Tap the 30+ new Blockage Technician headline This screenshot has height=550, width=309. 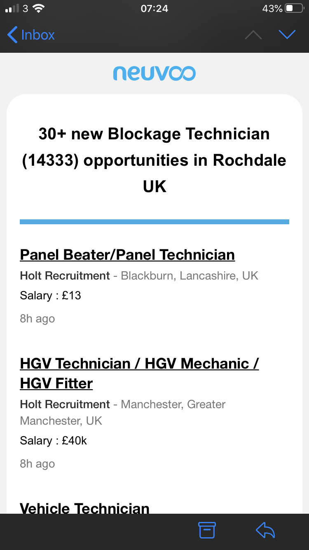pyautogui.click(x=154, y=160)
